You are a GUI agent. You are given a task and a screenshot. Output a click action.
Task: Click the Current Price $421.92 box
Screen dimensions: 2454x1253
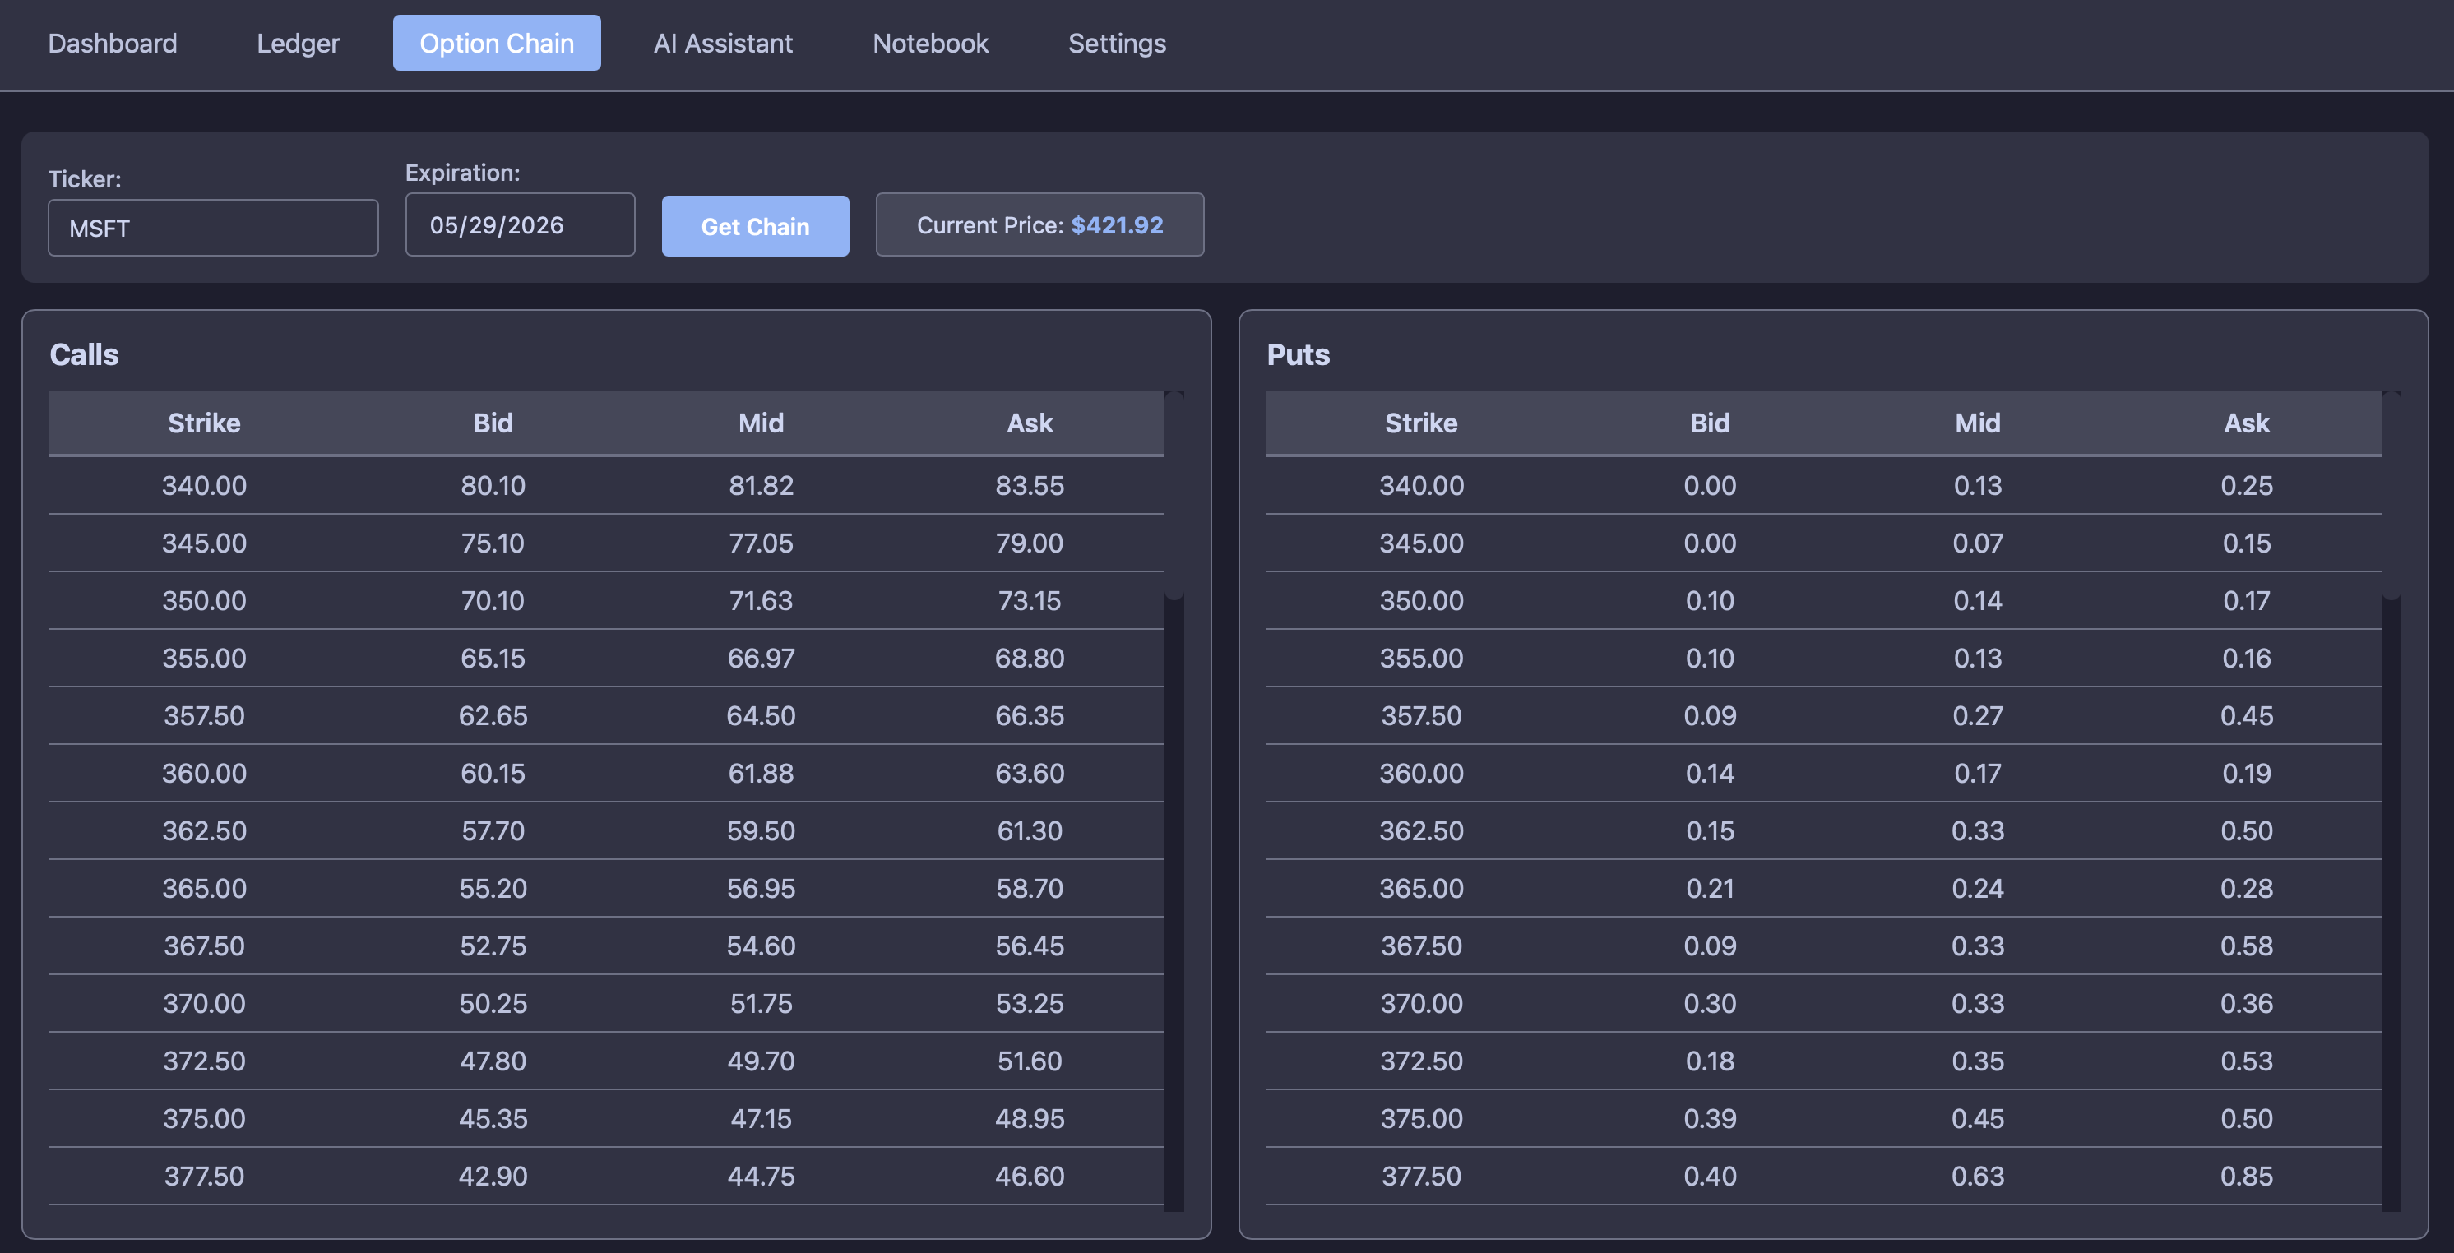[x=1039, y=224]
